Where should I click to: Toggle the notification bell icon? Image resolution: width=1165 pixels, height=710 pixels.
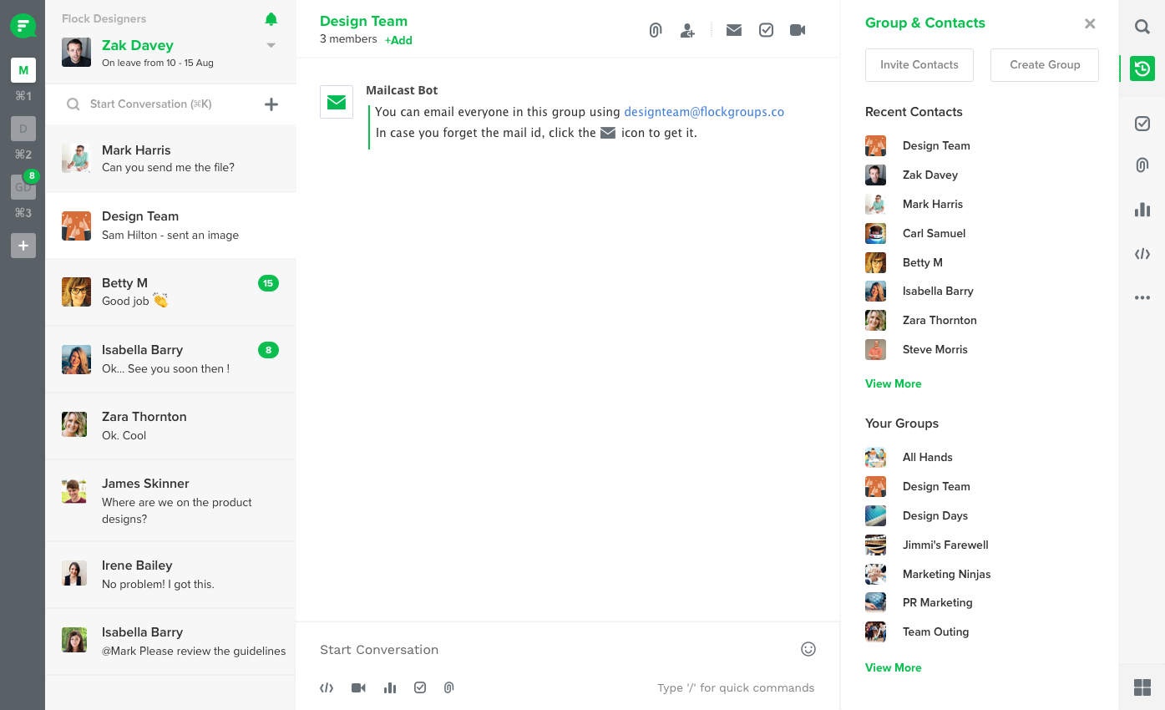coord(271,19)
